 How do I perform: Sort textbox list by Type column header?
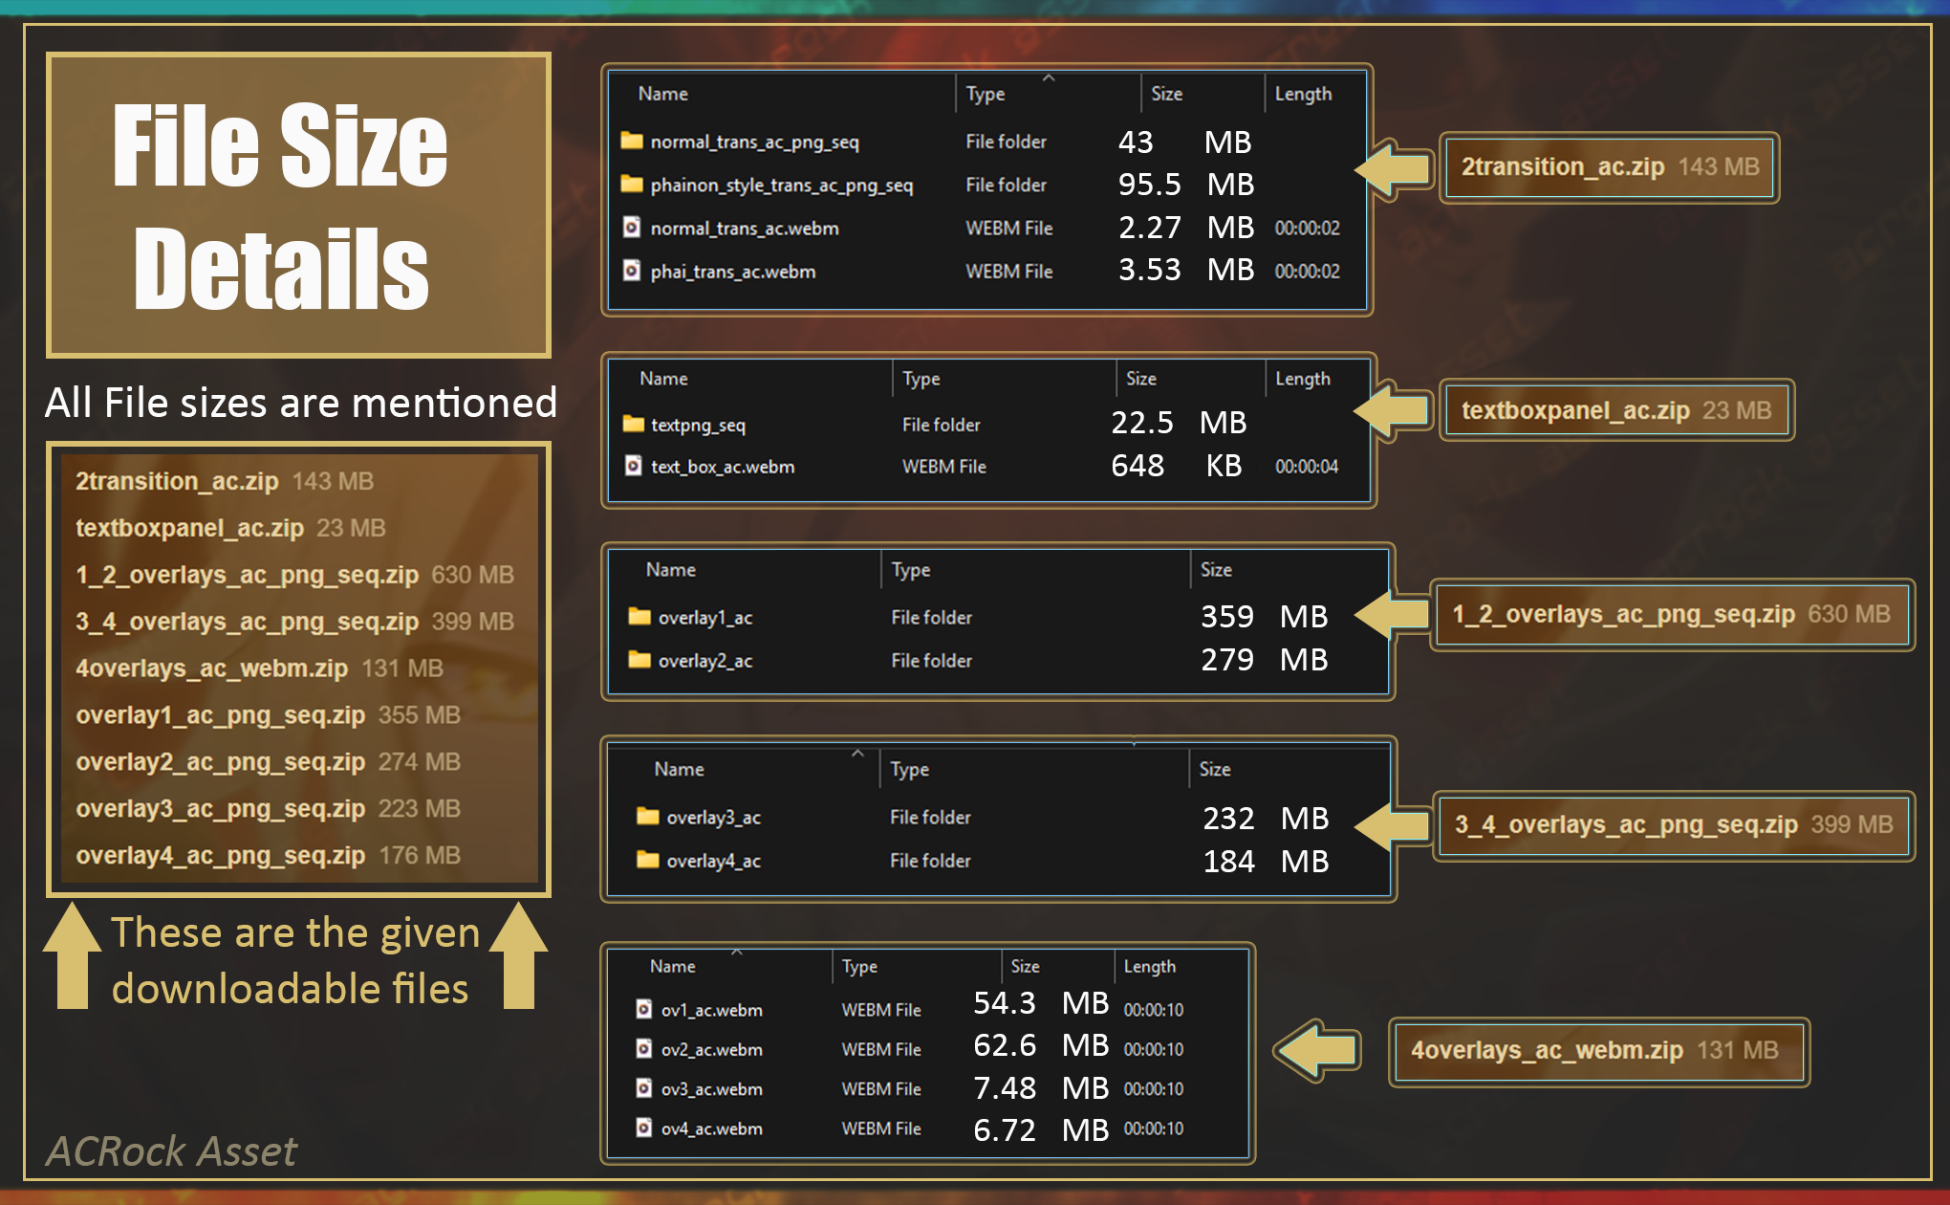coord(921,379)
